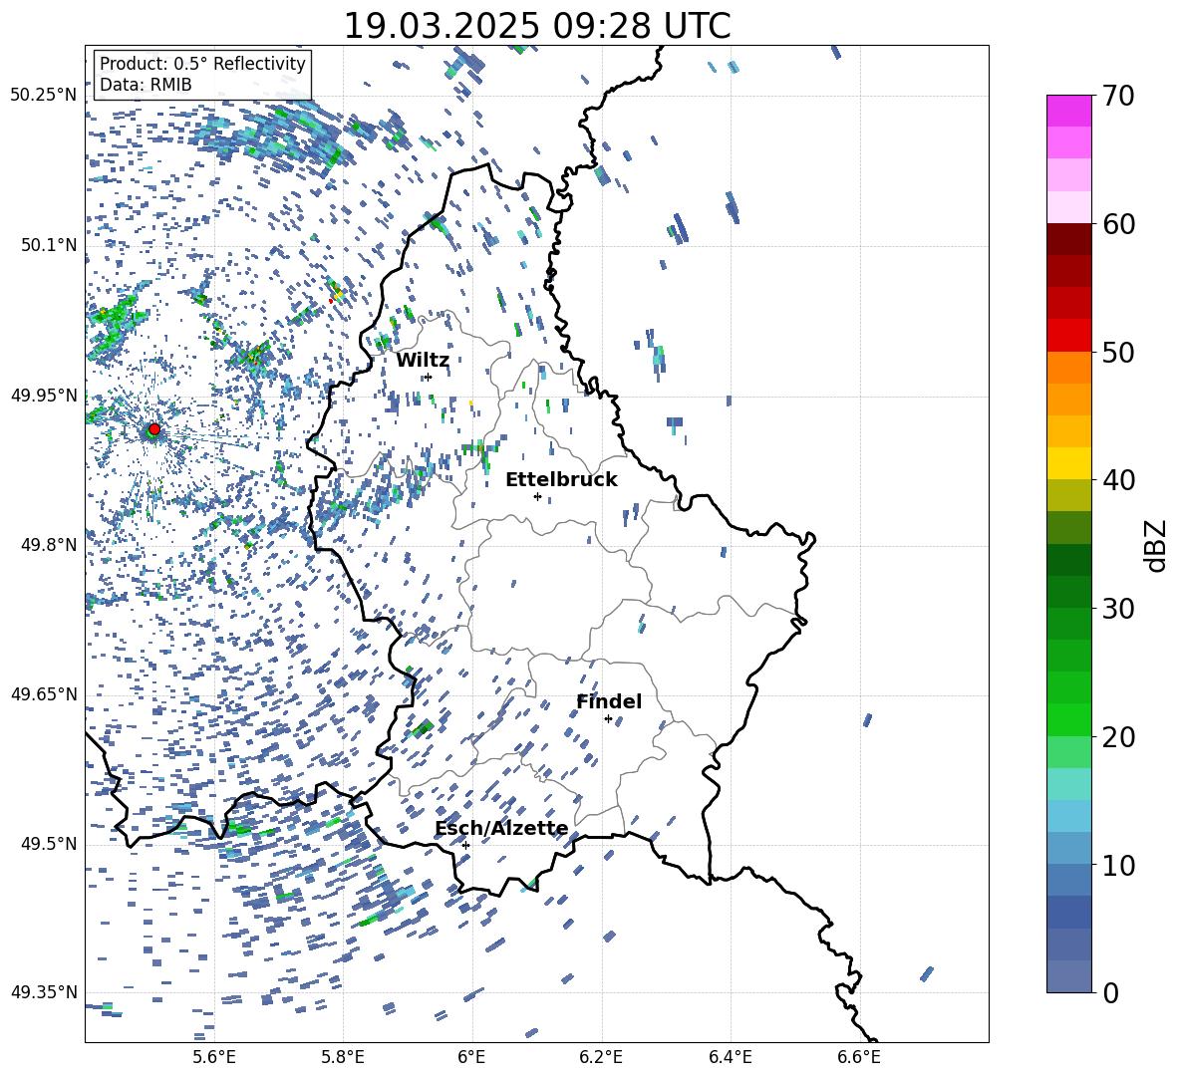Click the Findel station cross marker
Screen dimensions: 1180x1077
click(608, 719)
